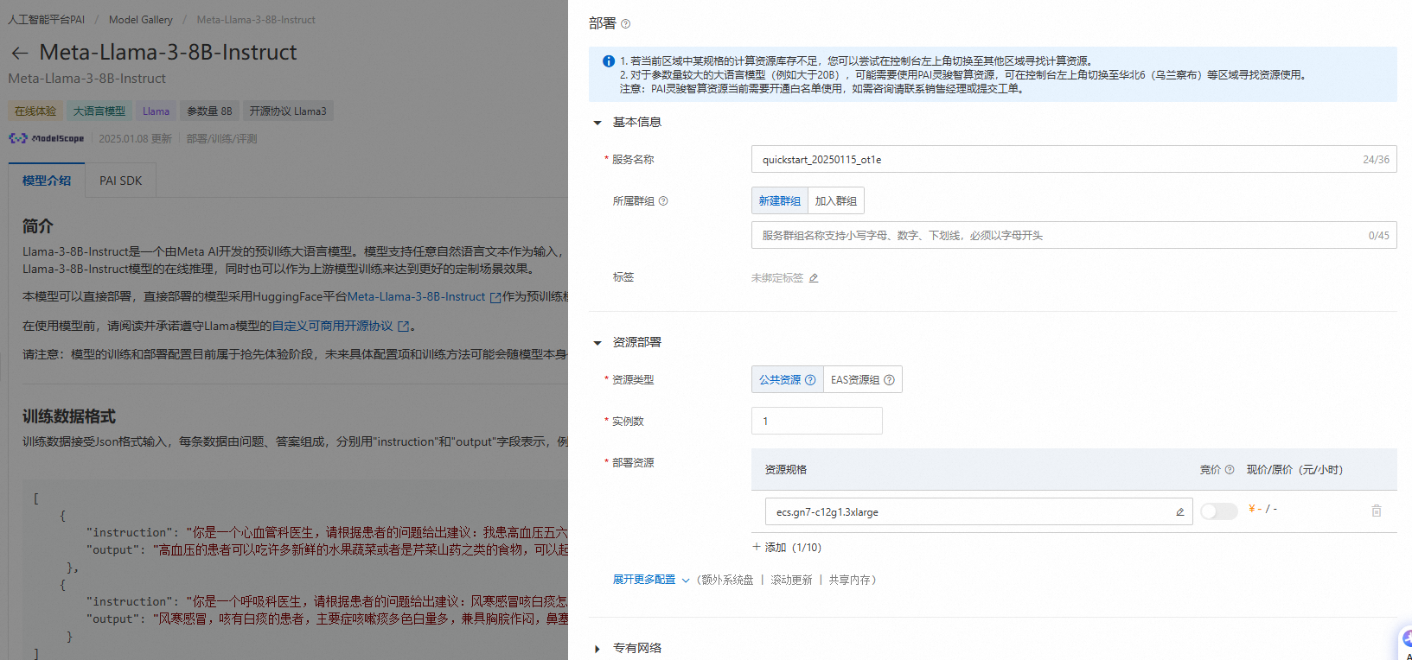Open the ecs.gn7-c12g1.3xlarge resource spec selector
This screenshot has width=1412, height=660.
click(x=979, y=511)
